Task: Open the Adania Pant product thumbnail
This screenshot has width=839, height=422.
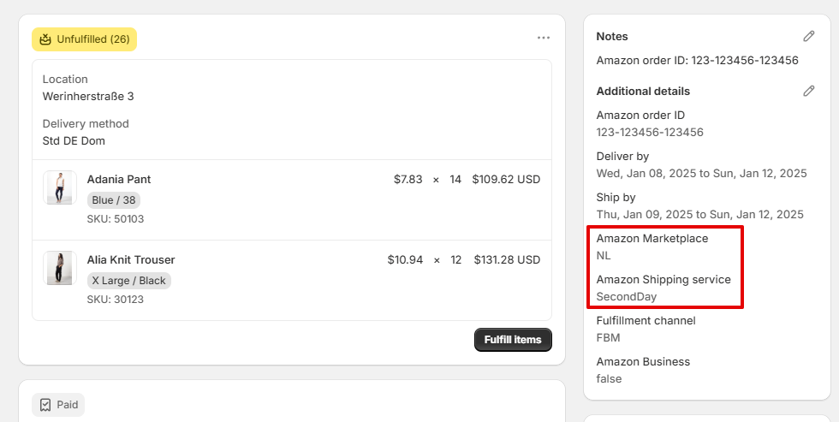Action: tap(60, 187)
